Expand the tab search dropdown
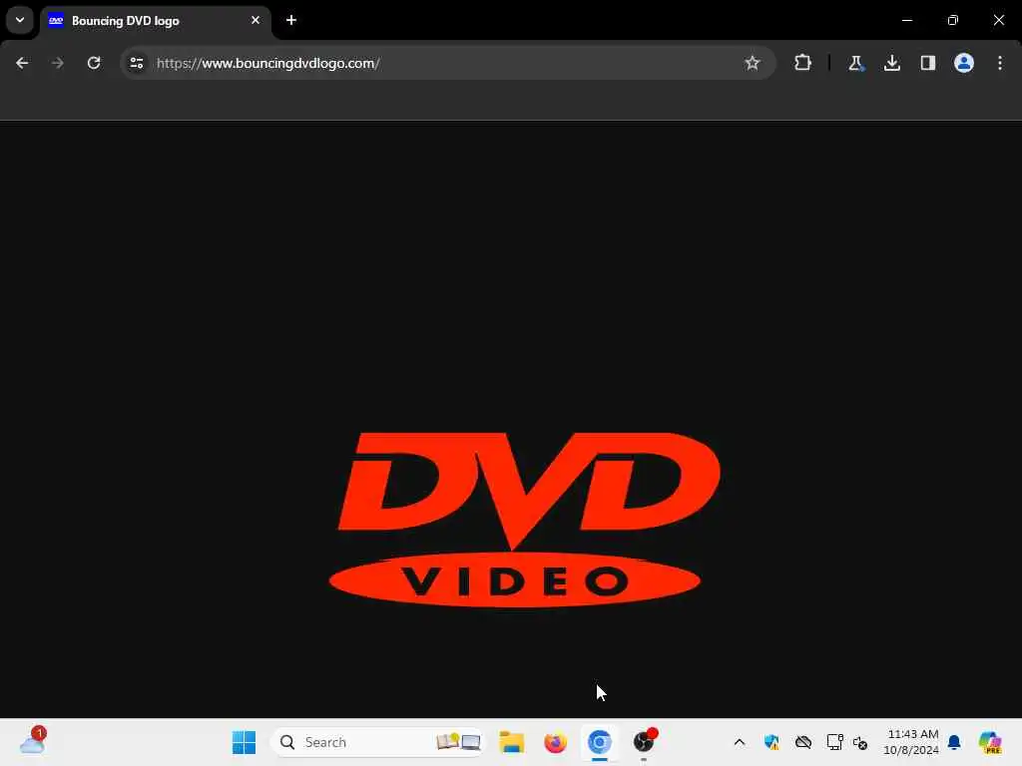Viewport: 1022px width, 766px height. [20, 20]
